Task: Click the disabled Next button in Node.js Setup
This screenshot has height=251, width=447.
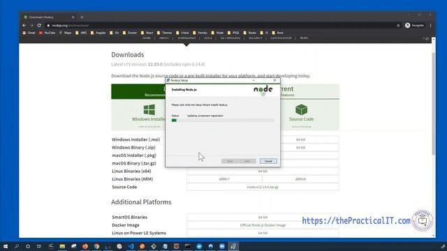Action: coord(247,161)
